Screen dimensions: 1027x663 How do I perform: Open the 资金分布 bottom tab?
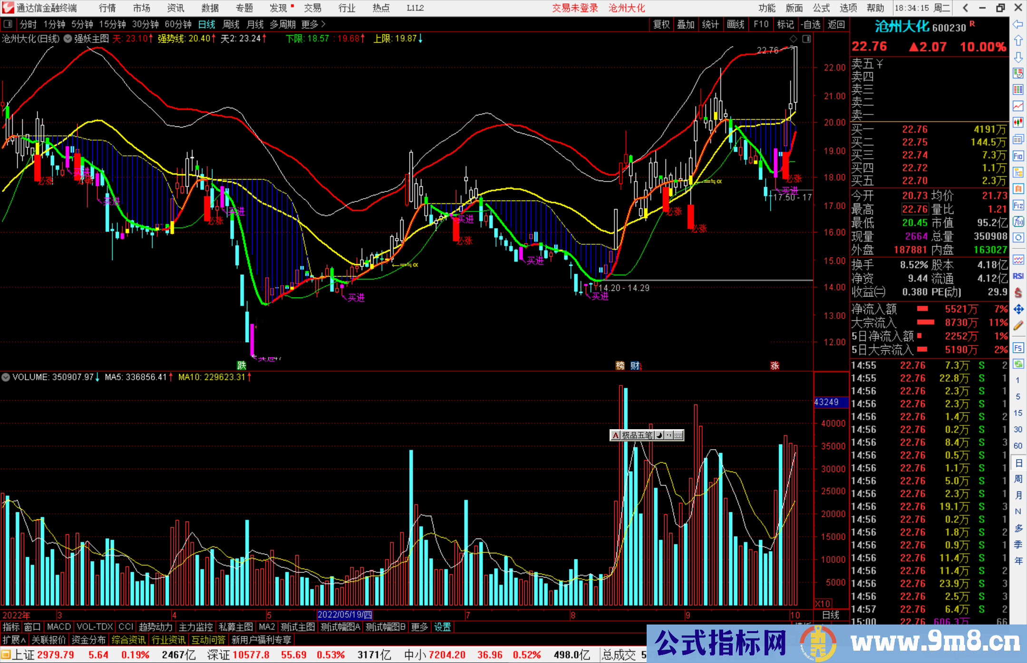(x=88, y=640)
